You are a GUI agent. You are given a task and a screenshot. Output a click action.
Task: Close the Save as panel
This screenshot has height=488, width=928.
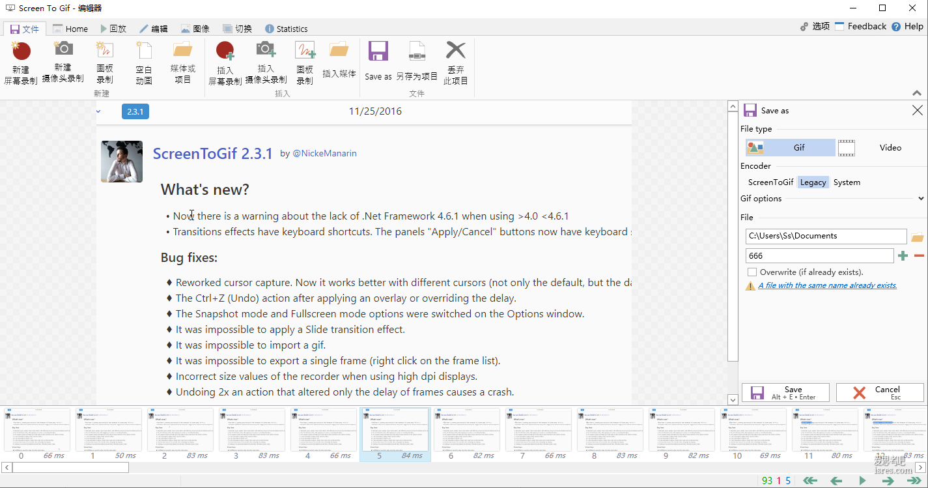pos(917,110)
